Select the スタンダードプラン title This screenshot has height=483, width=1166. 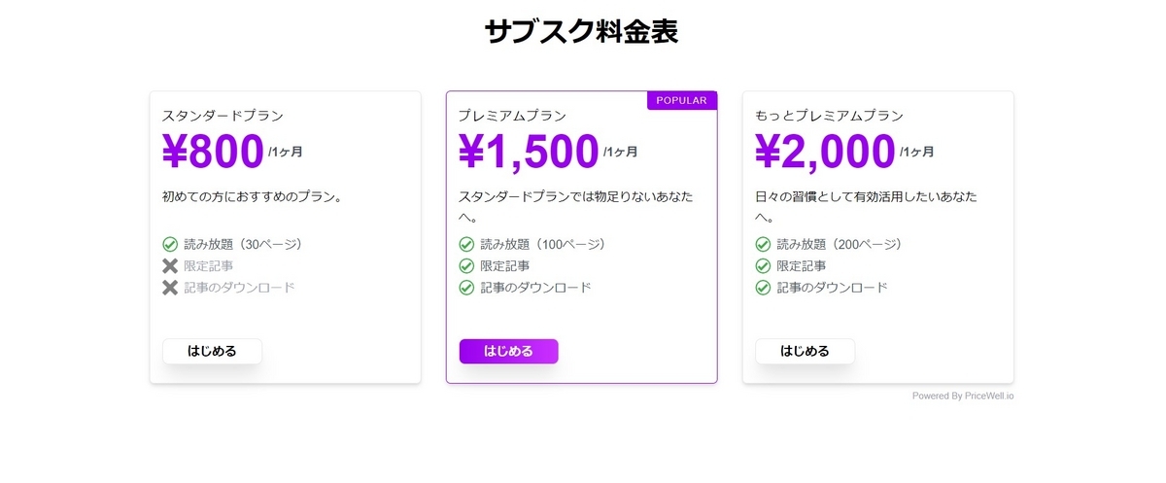tap(223, 116)
